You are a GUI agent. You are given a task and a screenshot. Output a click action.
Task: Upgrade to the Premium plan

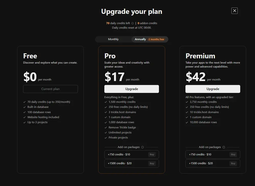213,89
